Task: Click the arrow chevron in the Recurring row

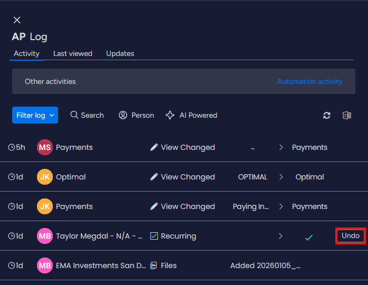Action: pyautogui.click(x=281, y=236)
